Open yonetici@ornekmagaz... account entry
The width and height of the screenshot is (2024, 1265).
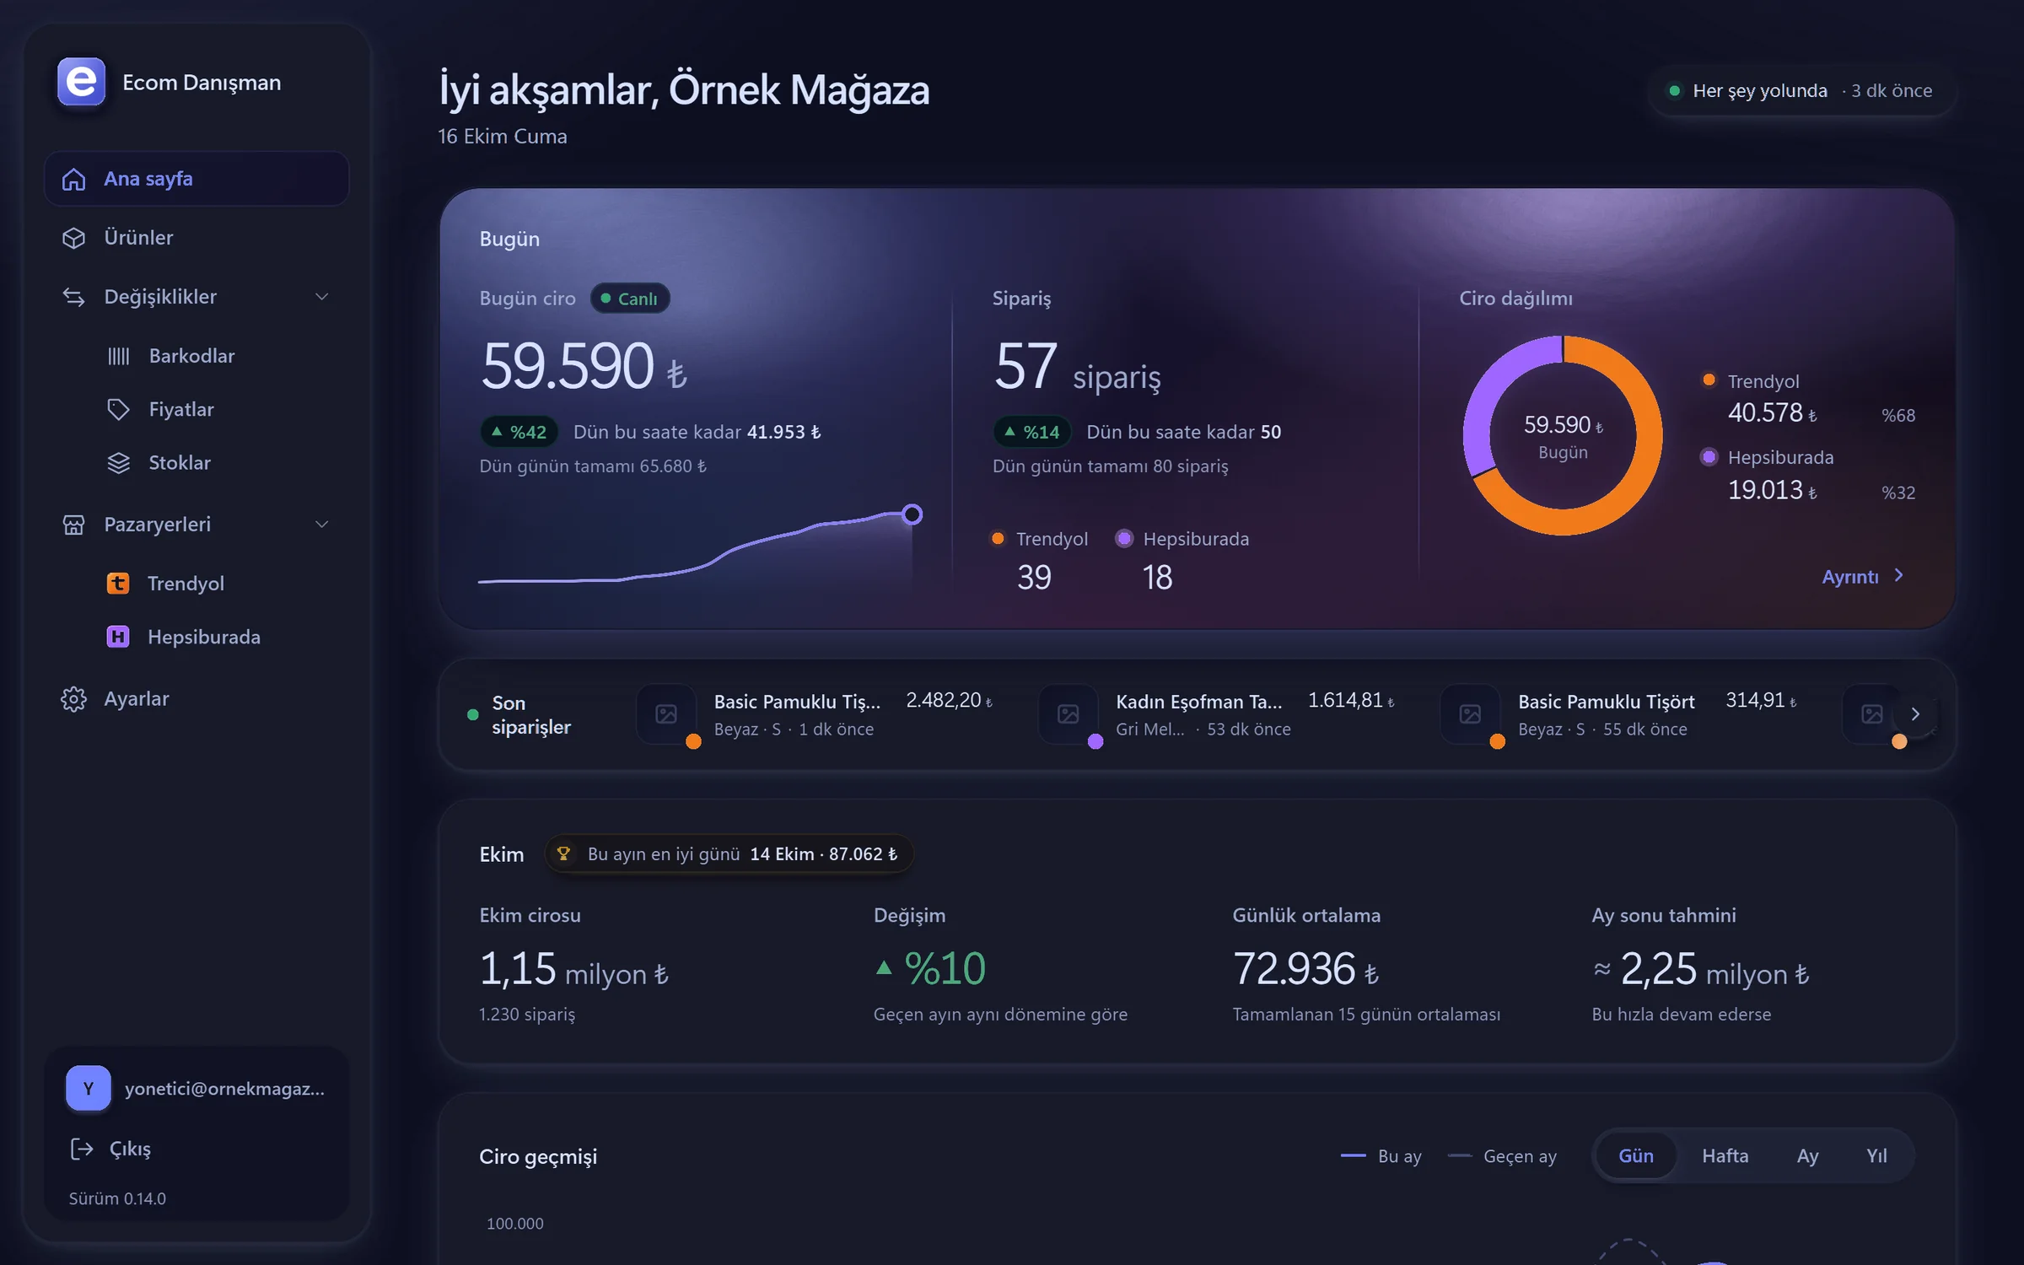pos(196,1088)
